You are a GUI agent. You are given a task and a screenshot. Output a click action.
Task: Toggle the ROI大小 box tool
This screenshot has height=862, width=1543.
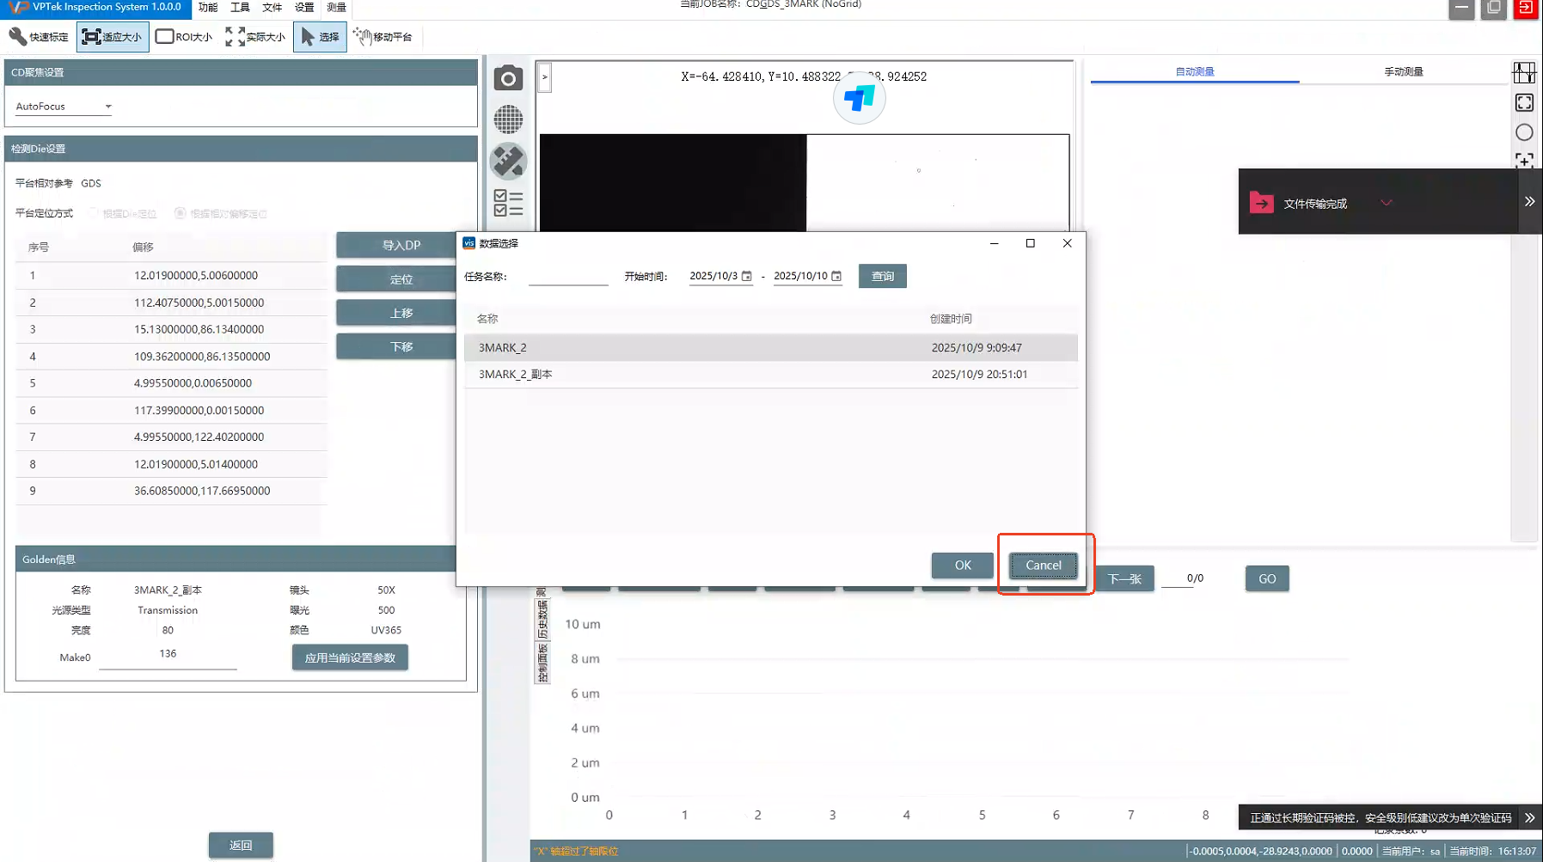point(184,37)
